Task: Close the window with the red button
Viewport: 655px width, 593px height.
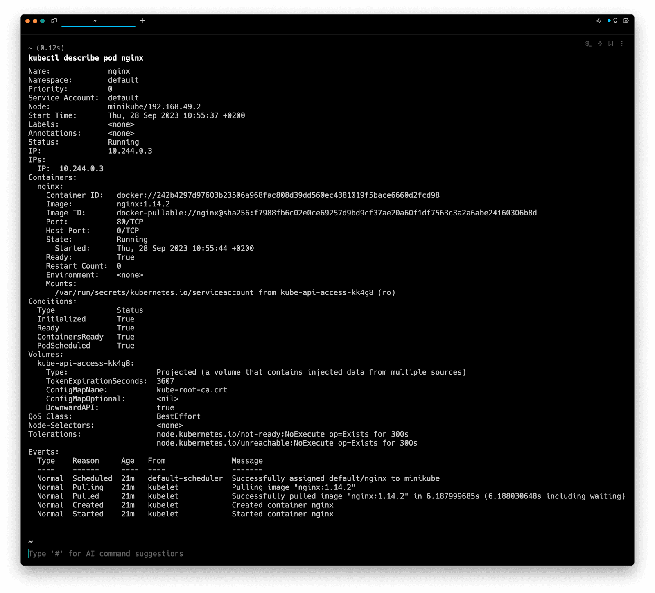Action: 28,21
